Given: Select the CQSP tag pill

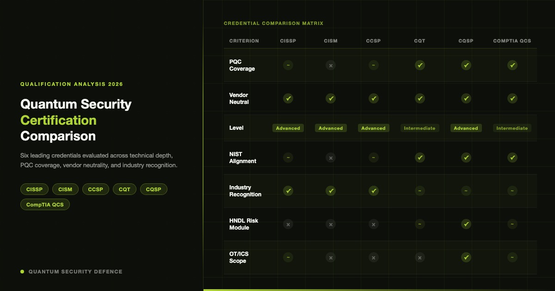Looking at the screenshot, I should tap(154, 189).
